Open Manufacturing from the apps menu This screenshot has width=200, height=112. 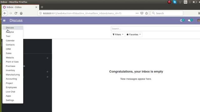pyautogui.click(x=13, y=75)
